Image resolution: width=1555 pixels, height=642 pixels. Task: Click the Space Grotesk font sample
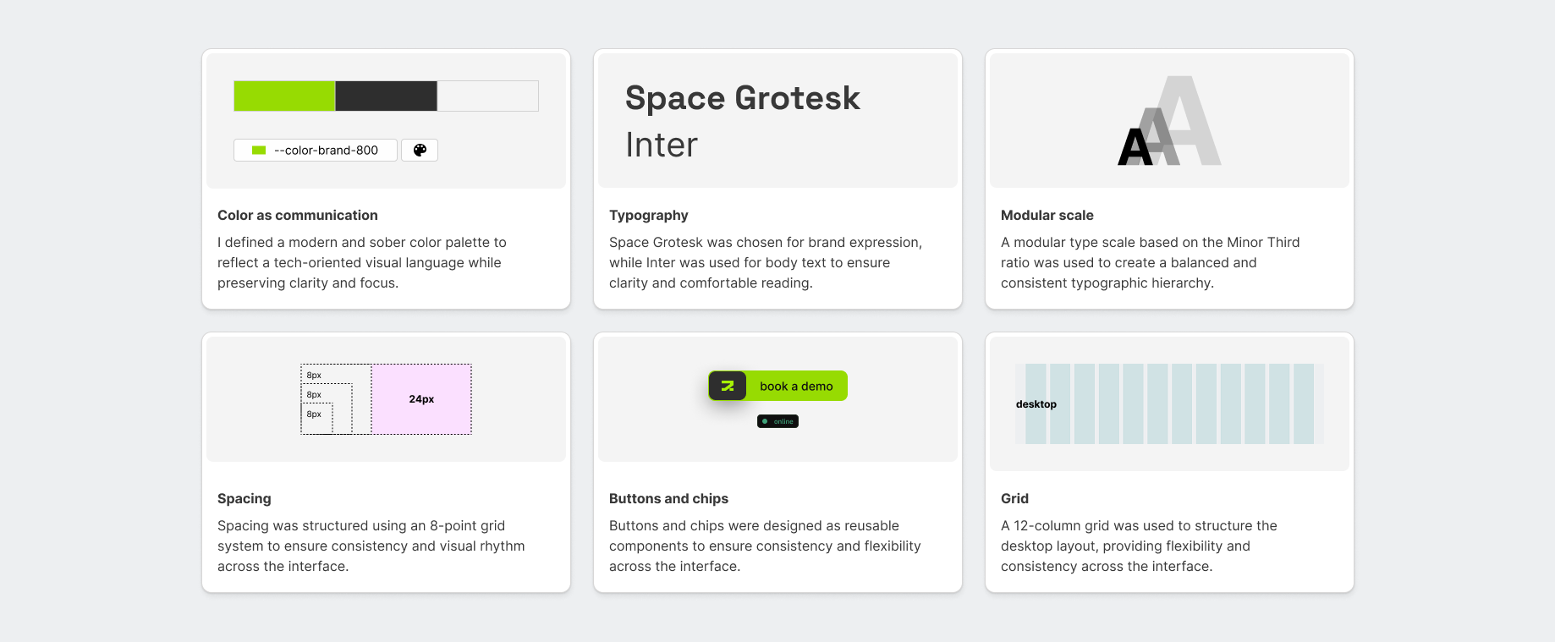point(742,98)
